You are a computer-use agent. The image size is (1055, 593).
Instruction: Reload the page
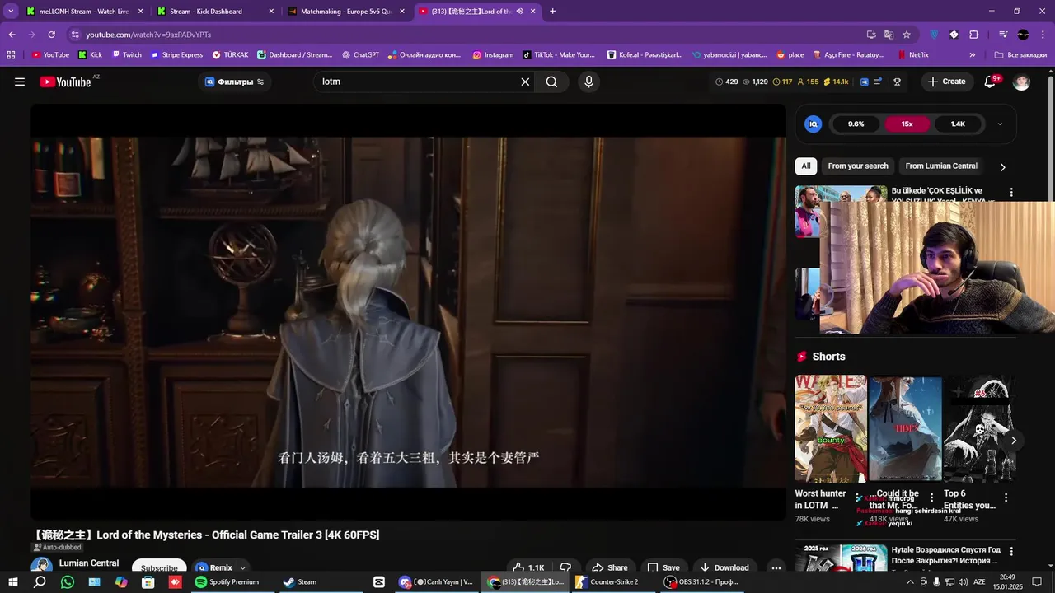click(x=51, y=35)
